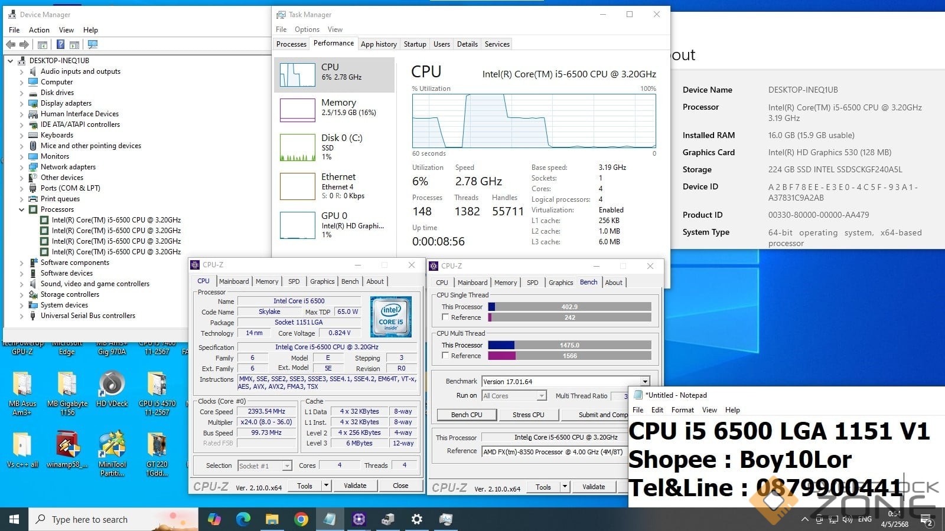Screen dimensions: 945x531
Task: Open Copilot from the taskbar
Action: coord(214,519)
